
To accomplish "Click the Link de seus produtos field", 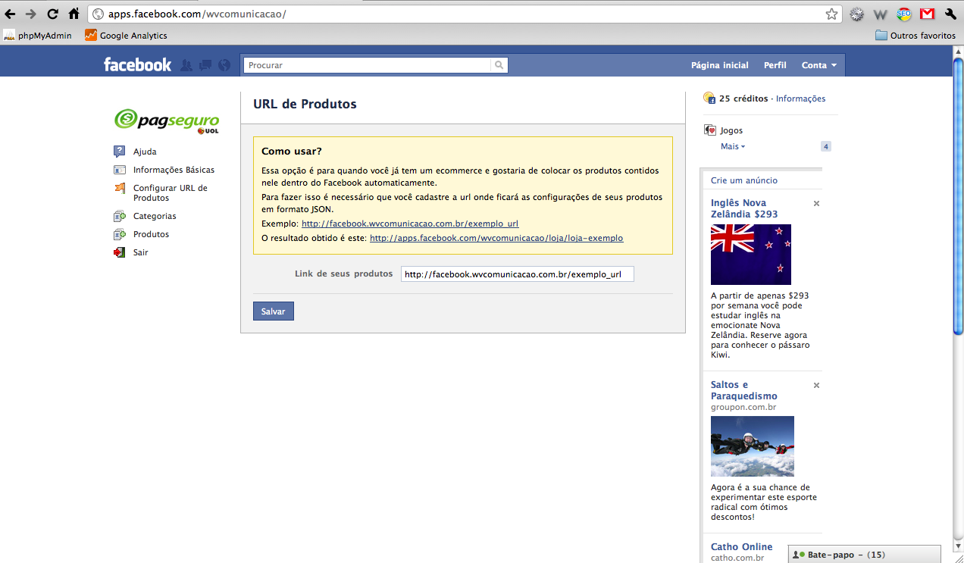I will 517,274.
